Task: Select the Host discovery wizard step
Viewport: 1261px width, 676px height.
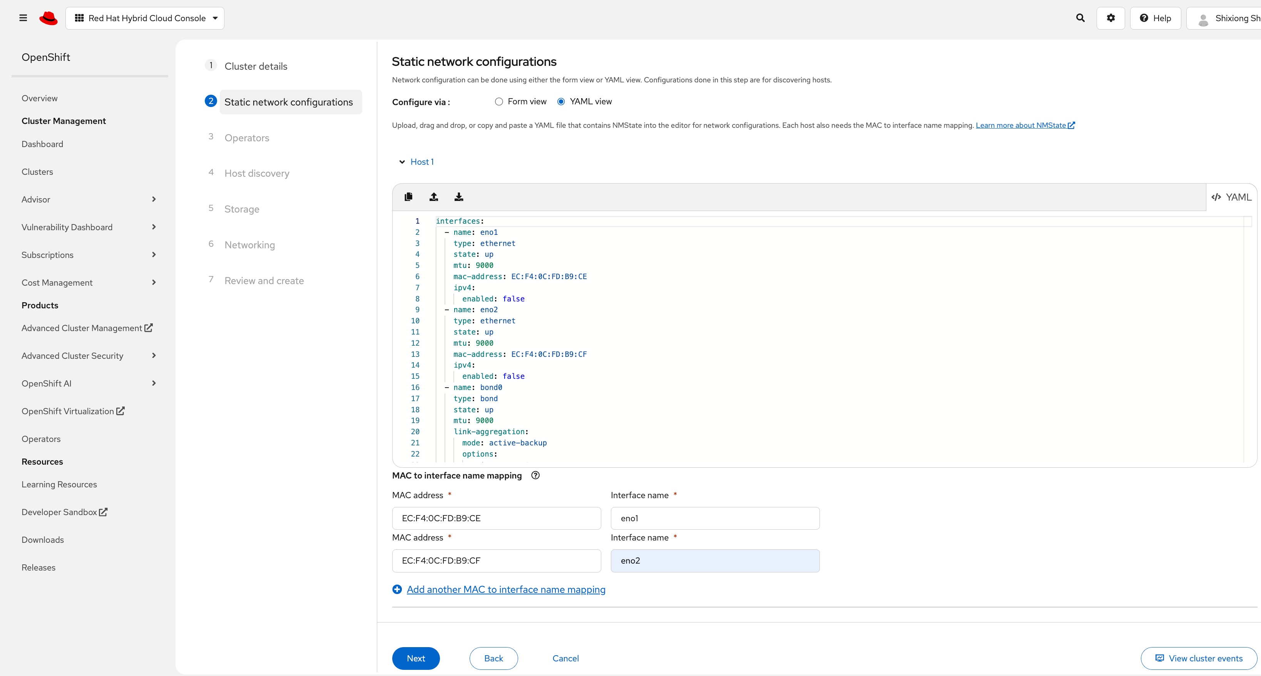Action: click(256, 173)
